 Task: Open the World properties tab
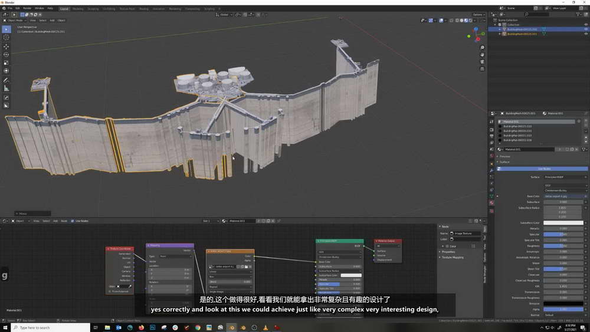[x=491, y=156]
